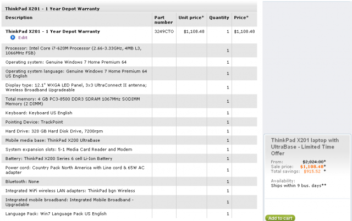Click the Price column header
The width and height of the screenshot is (352, 221).
click(241, 18)
